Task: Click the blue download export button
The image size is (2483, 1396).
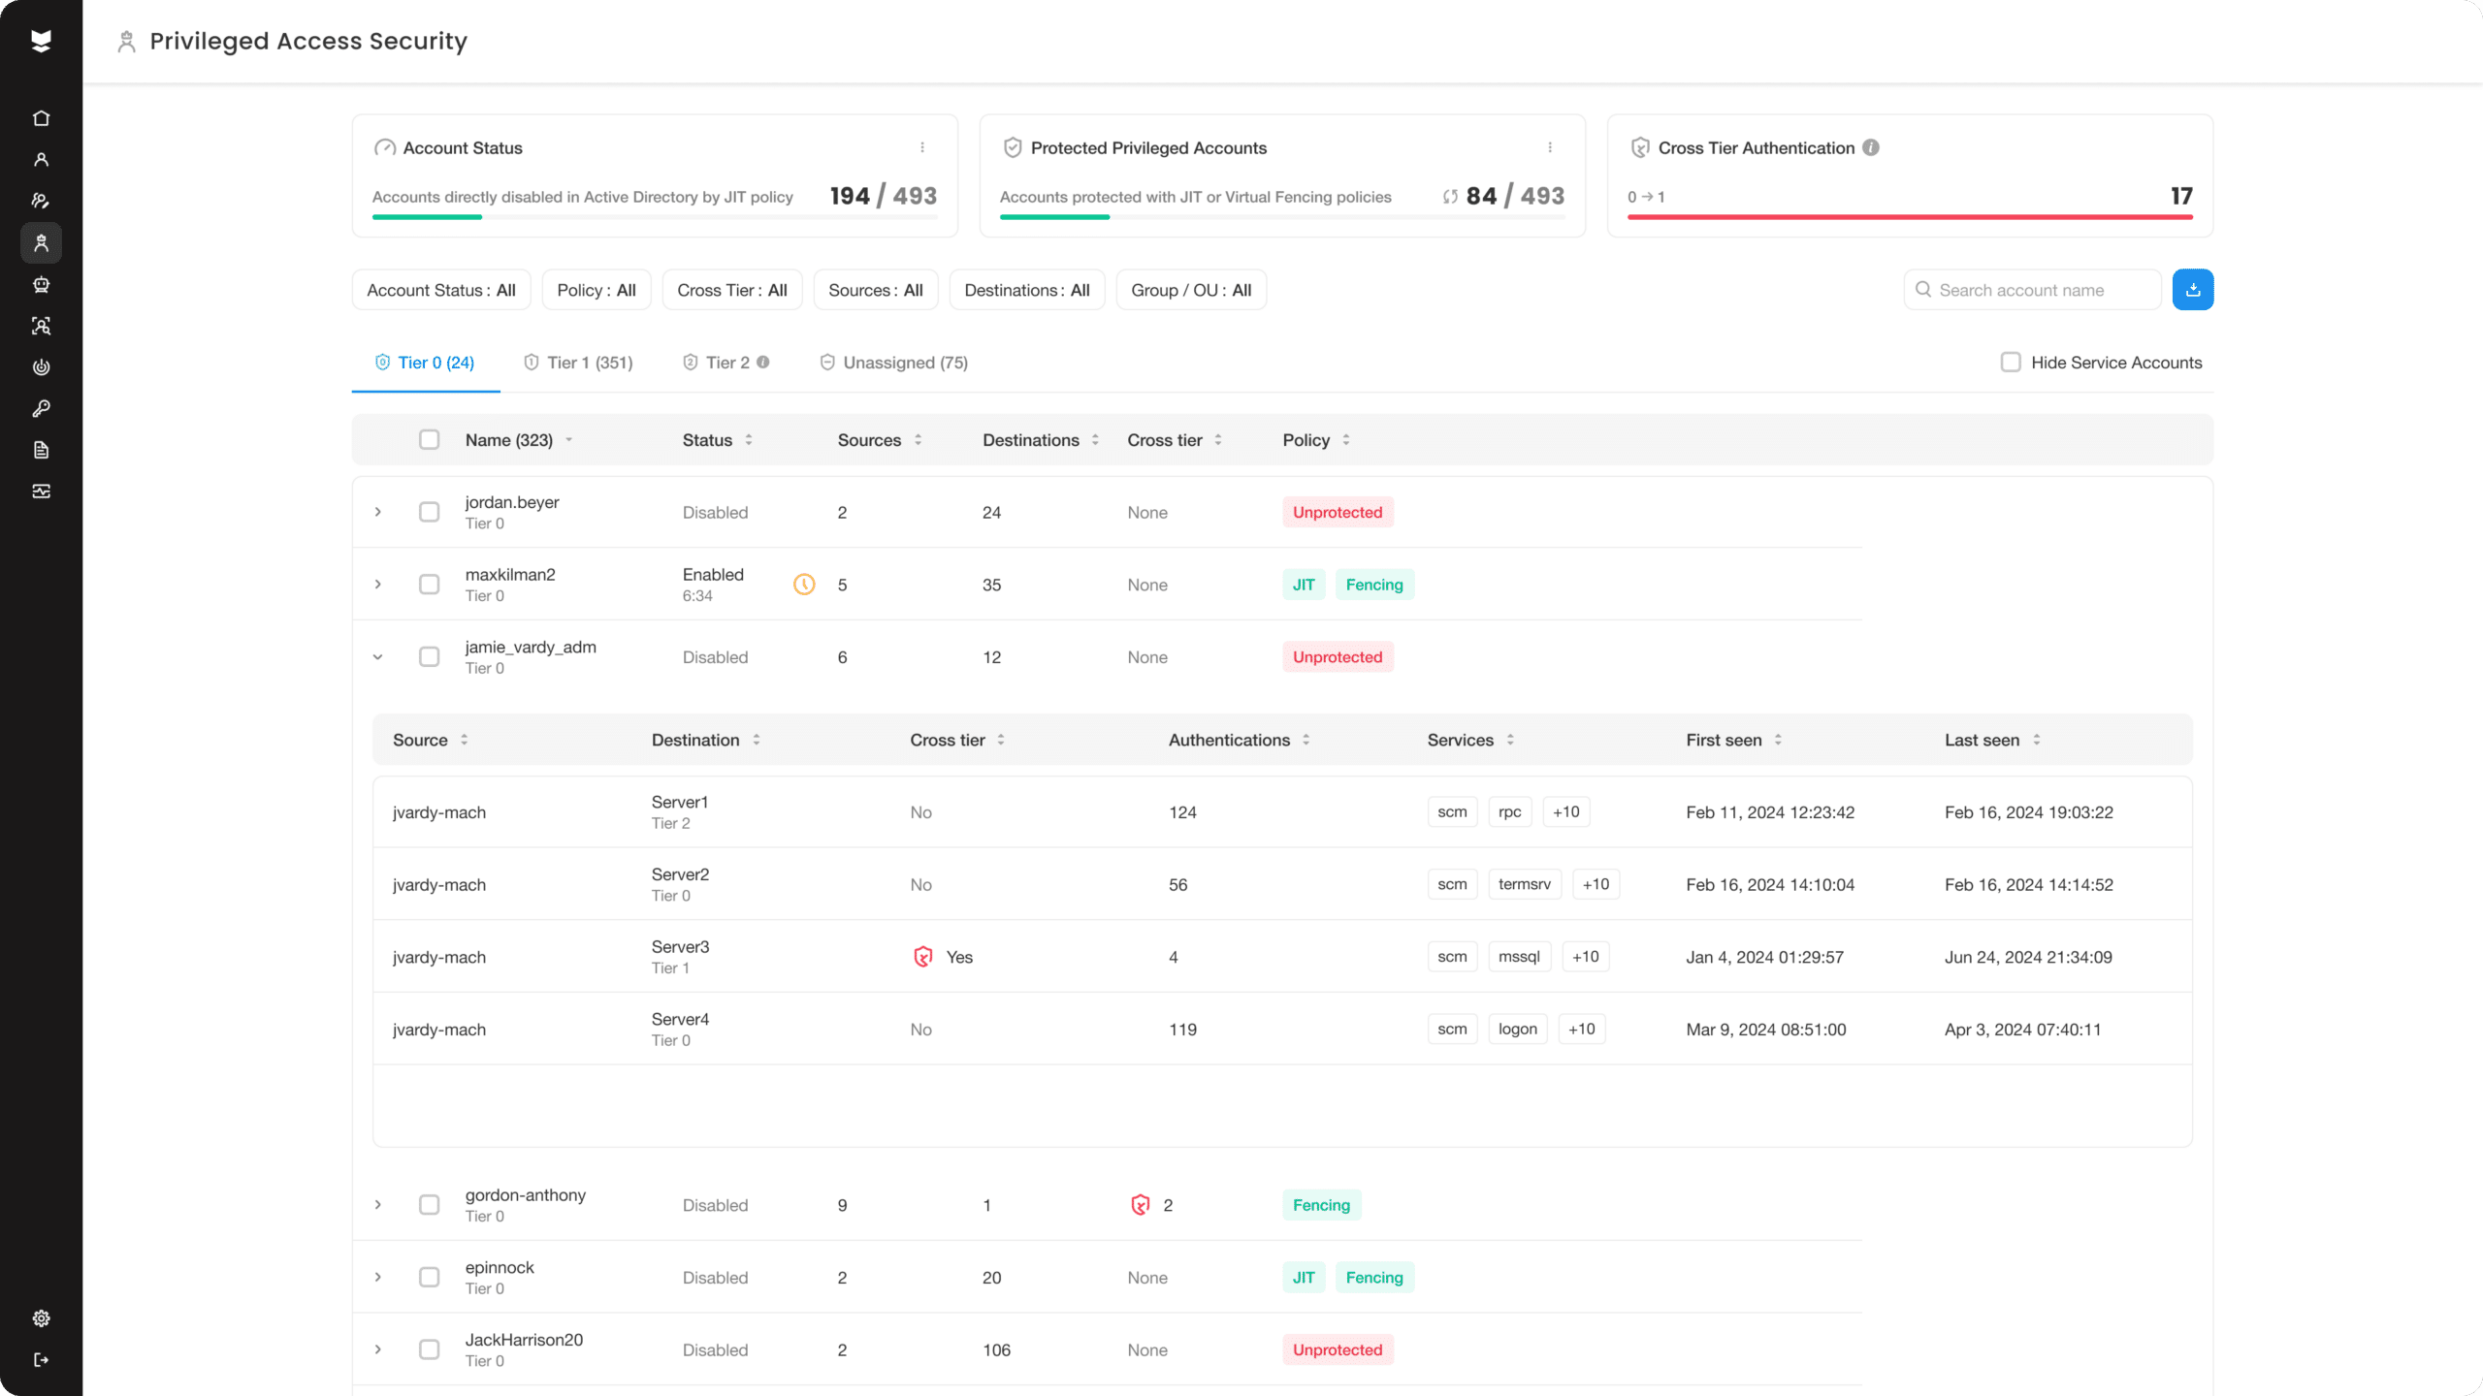Action: point(2193,290)
